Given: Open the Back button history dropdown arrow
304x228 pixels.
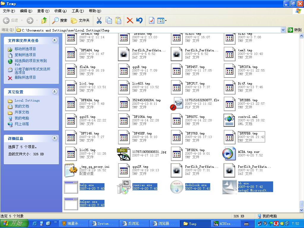Looking at the screenshot, I should pyautogui.click(x=22, y=20).
